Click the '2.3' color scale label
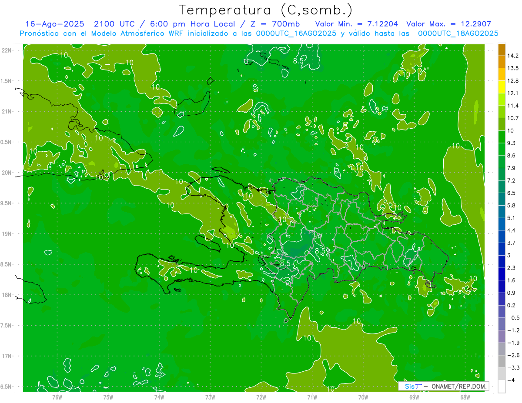 (x=512, y=268)
